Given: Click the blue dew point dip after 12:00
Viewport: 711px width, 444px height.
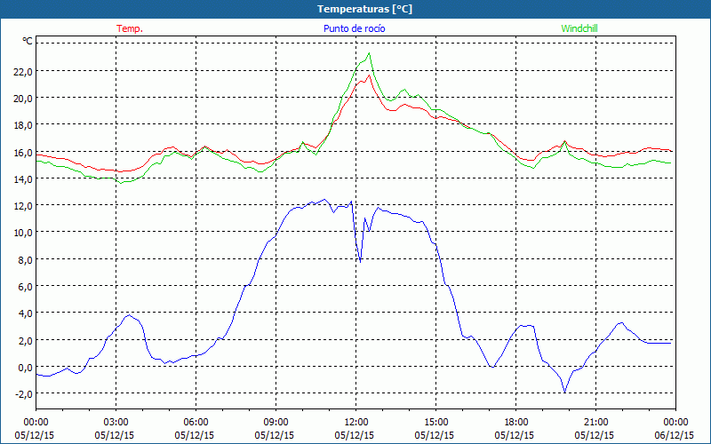Looking at the screenshot, I should [360, 261].
